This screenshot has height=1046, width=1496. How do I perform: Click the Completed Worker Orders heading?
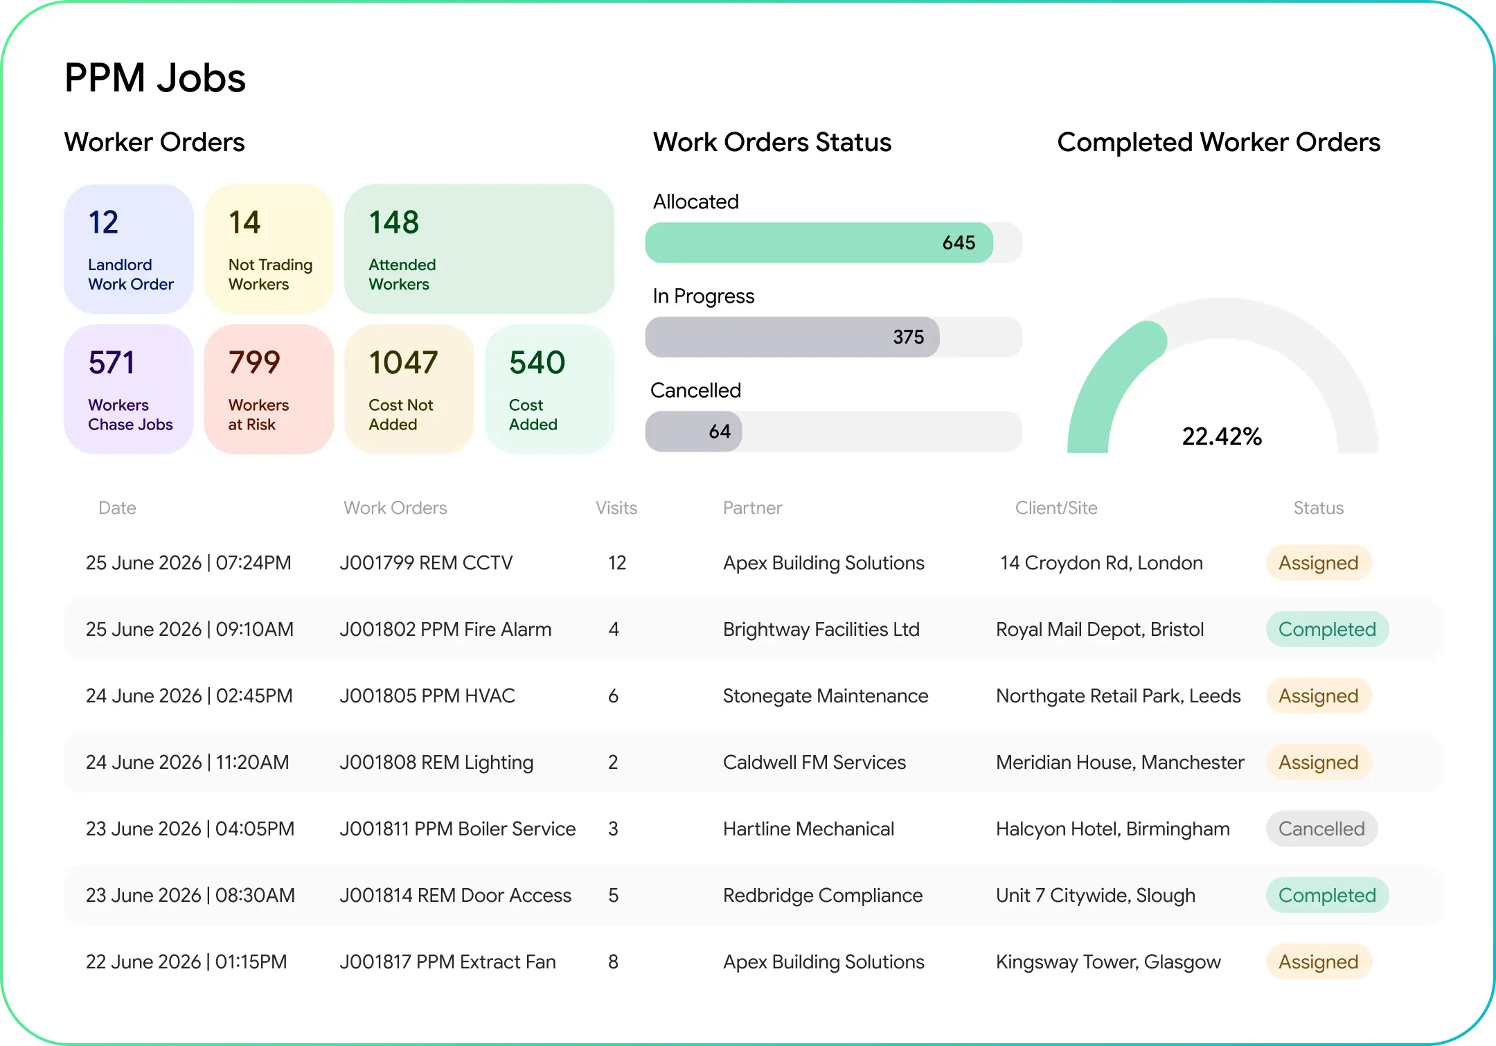(1219, 142)
